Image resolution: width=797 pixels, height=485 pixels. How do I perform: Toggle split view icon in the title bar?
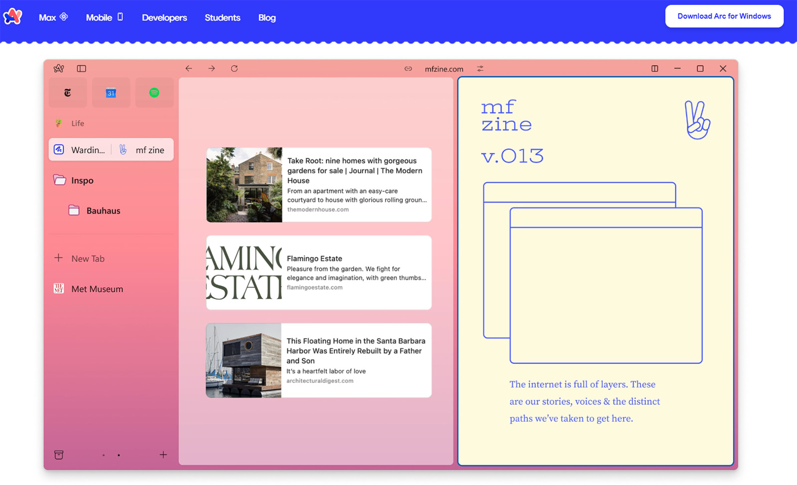point(655,69)
